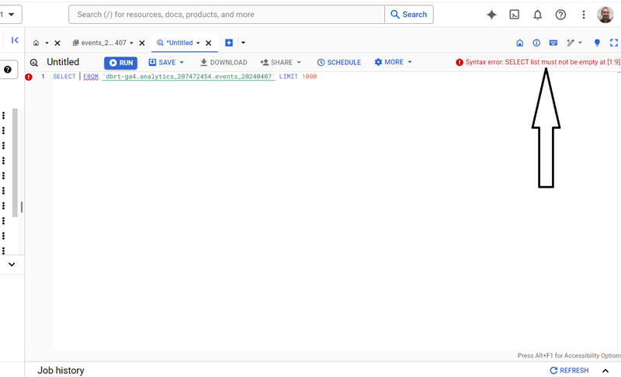Open the notifications bell
The image size is (621, 377).
(x=537, y=15)
